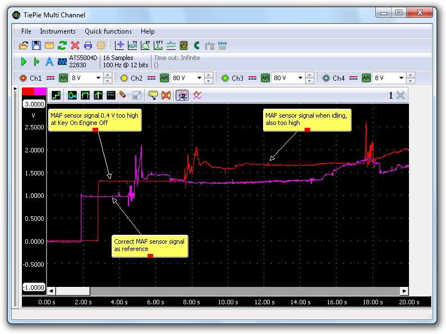Screen dimensions: 446x334
Task: Click the open file folder icon
Action: pyautogui.click(x=24, y=46)
